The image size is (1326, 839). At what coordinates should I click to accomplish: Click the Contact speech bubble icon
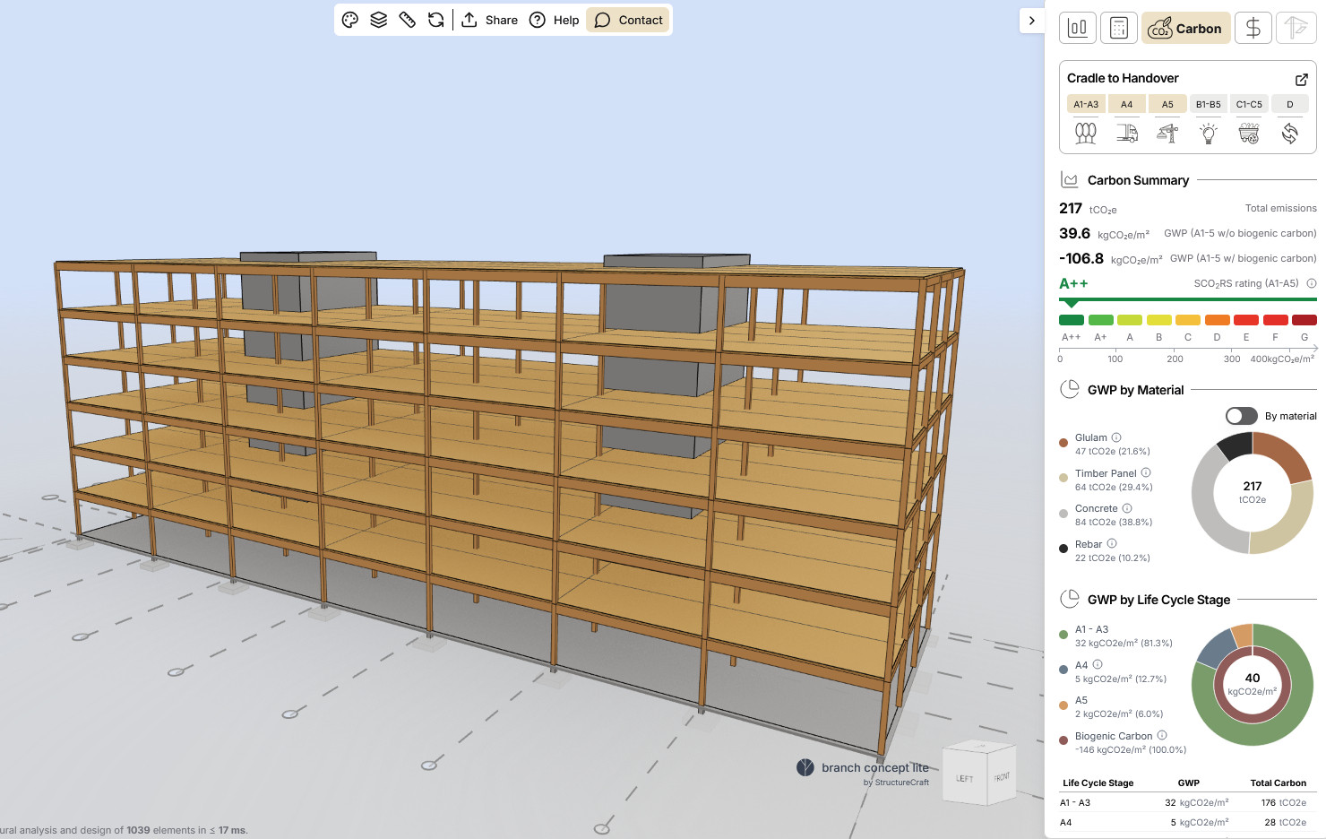click(x=603, y=20)
